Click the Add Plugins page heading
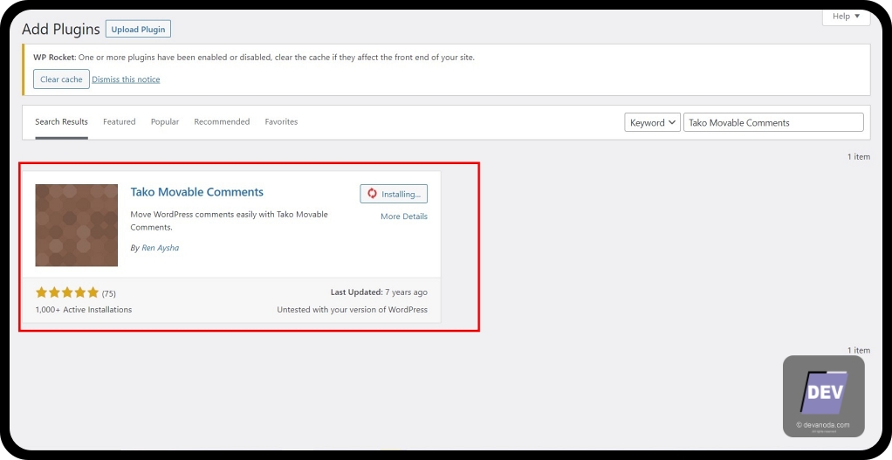Screen dimensions: 892x460 61,29
